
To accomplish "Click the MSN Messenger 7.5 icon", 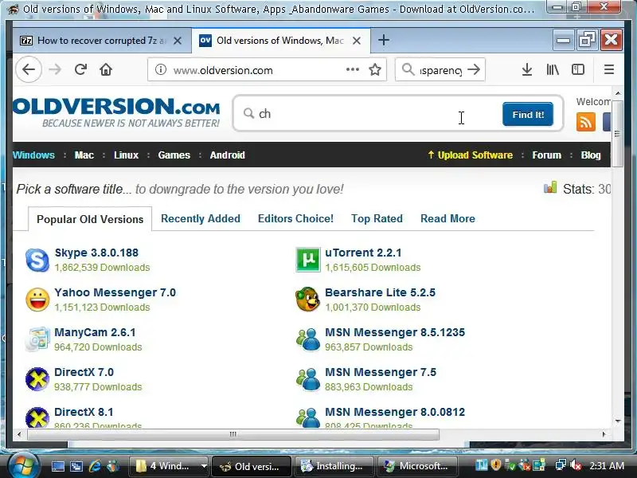I will click(308, 379).
